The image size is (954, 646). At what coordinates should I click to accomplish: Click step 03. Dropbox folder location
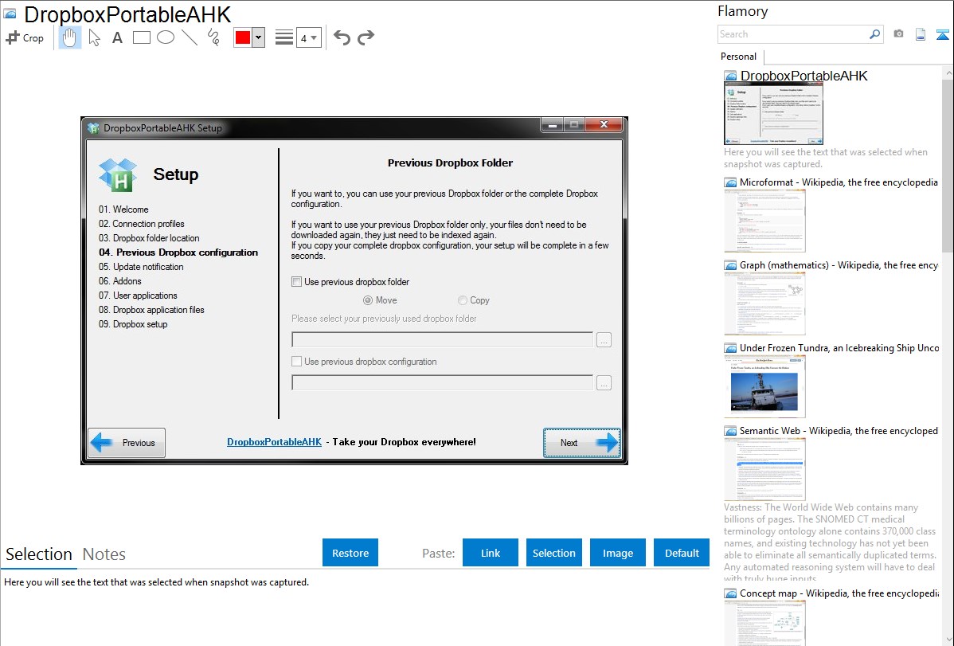click(x=149, y=238)
